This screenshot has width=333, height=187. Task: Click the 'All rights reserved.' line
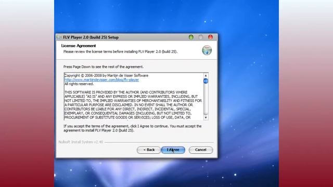(79, 84)
